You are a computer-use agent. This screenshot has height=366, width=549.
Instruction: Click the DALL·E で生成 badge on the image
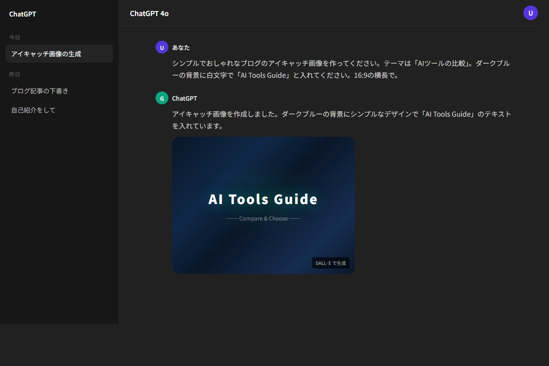[330, 263]
